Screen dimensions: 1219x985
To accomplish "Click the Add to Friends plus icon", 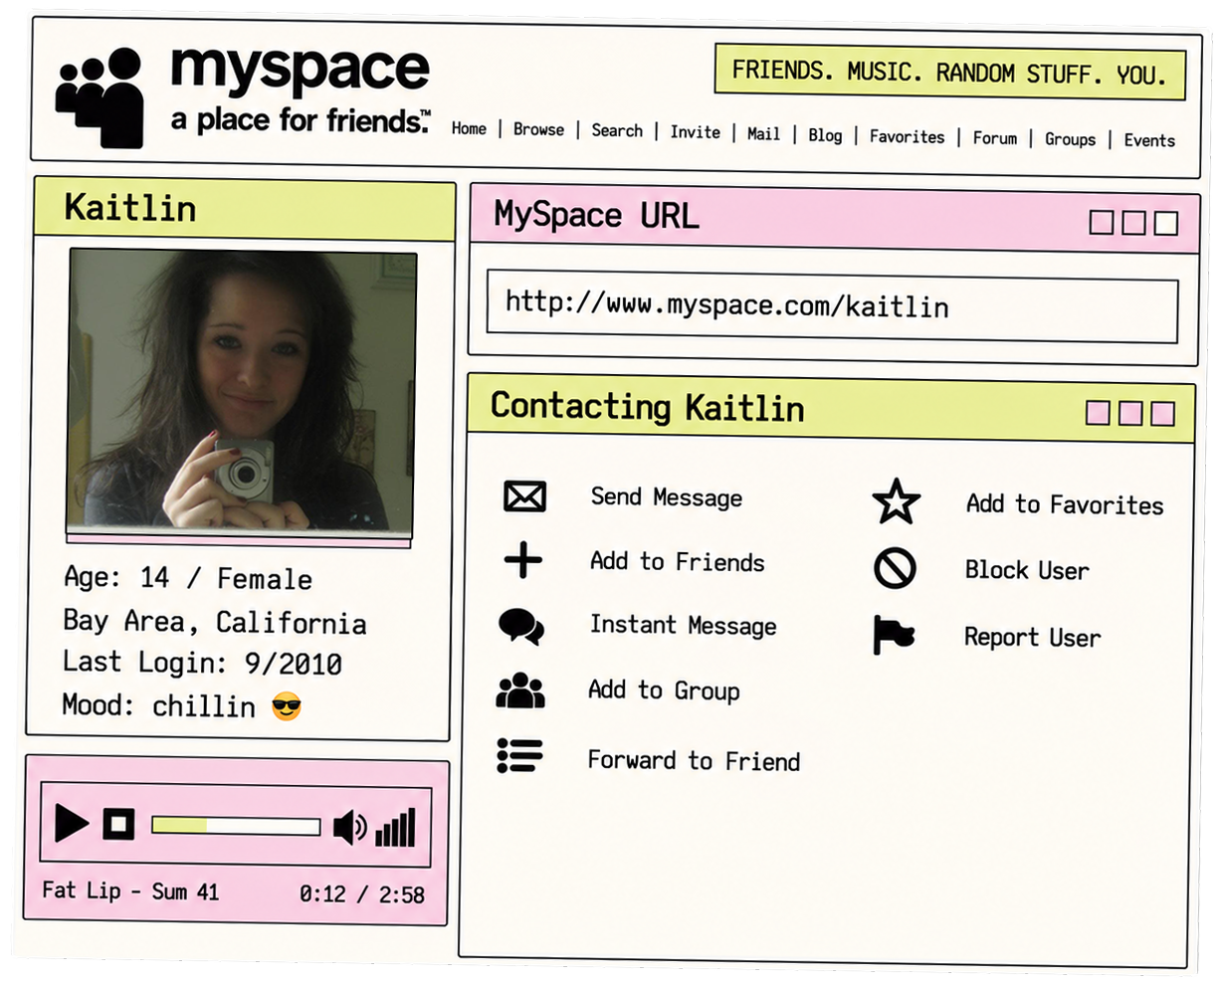I will (x=523, y=560).
